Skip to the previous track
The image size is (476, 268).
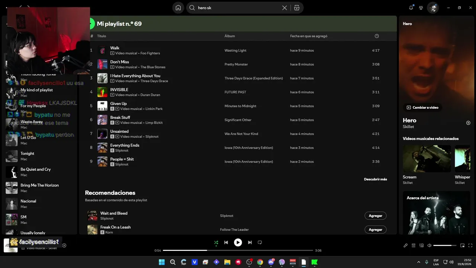point(226,243)
